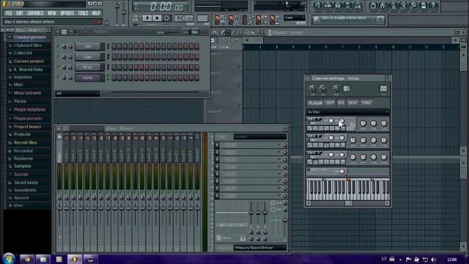
Task: Arm the record button in transport
Action: [166, 18]
